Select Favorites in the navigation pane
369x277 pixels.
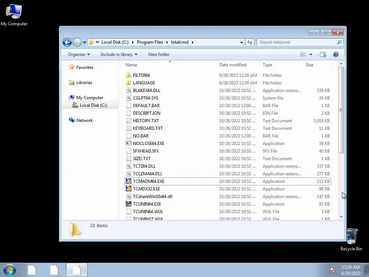pyautogui.click(x=81, y=67)
